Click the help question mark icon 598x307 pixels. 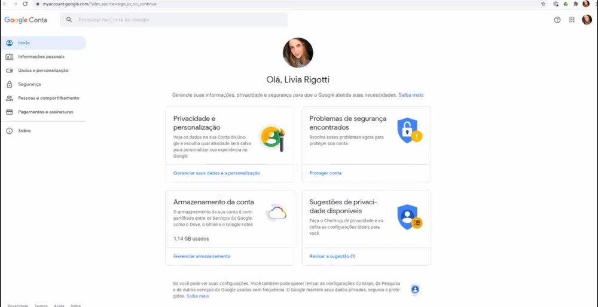click(557, 20)
